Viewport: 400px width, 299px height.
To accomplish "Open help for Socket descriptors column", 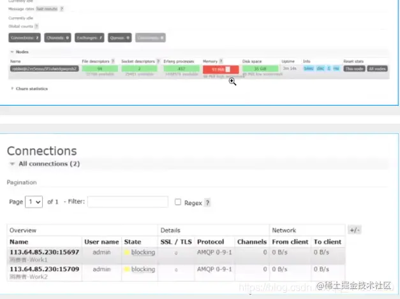I will (x=158, y=61).
